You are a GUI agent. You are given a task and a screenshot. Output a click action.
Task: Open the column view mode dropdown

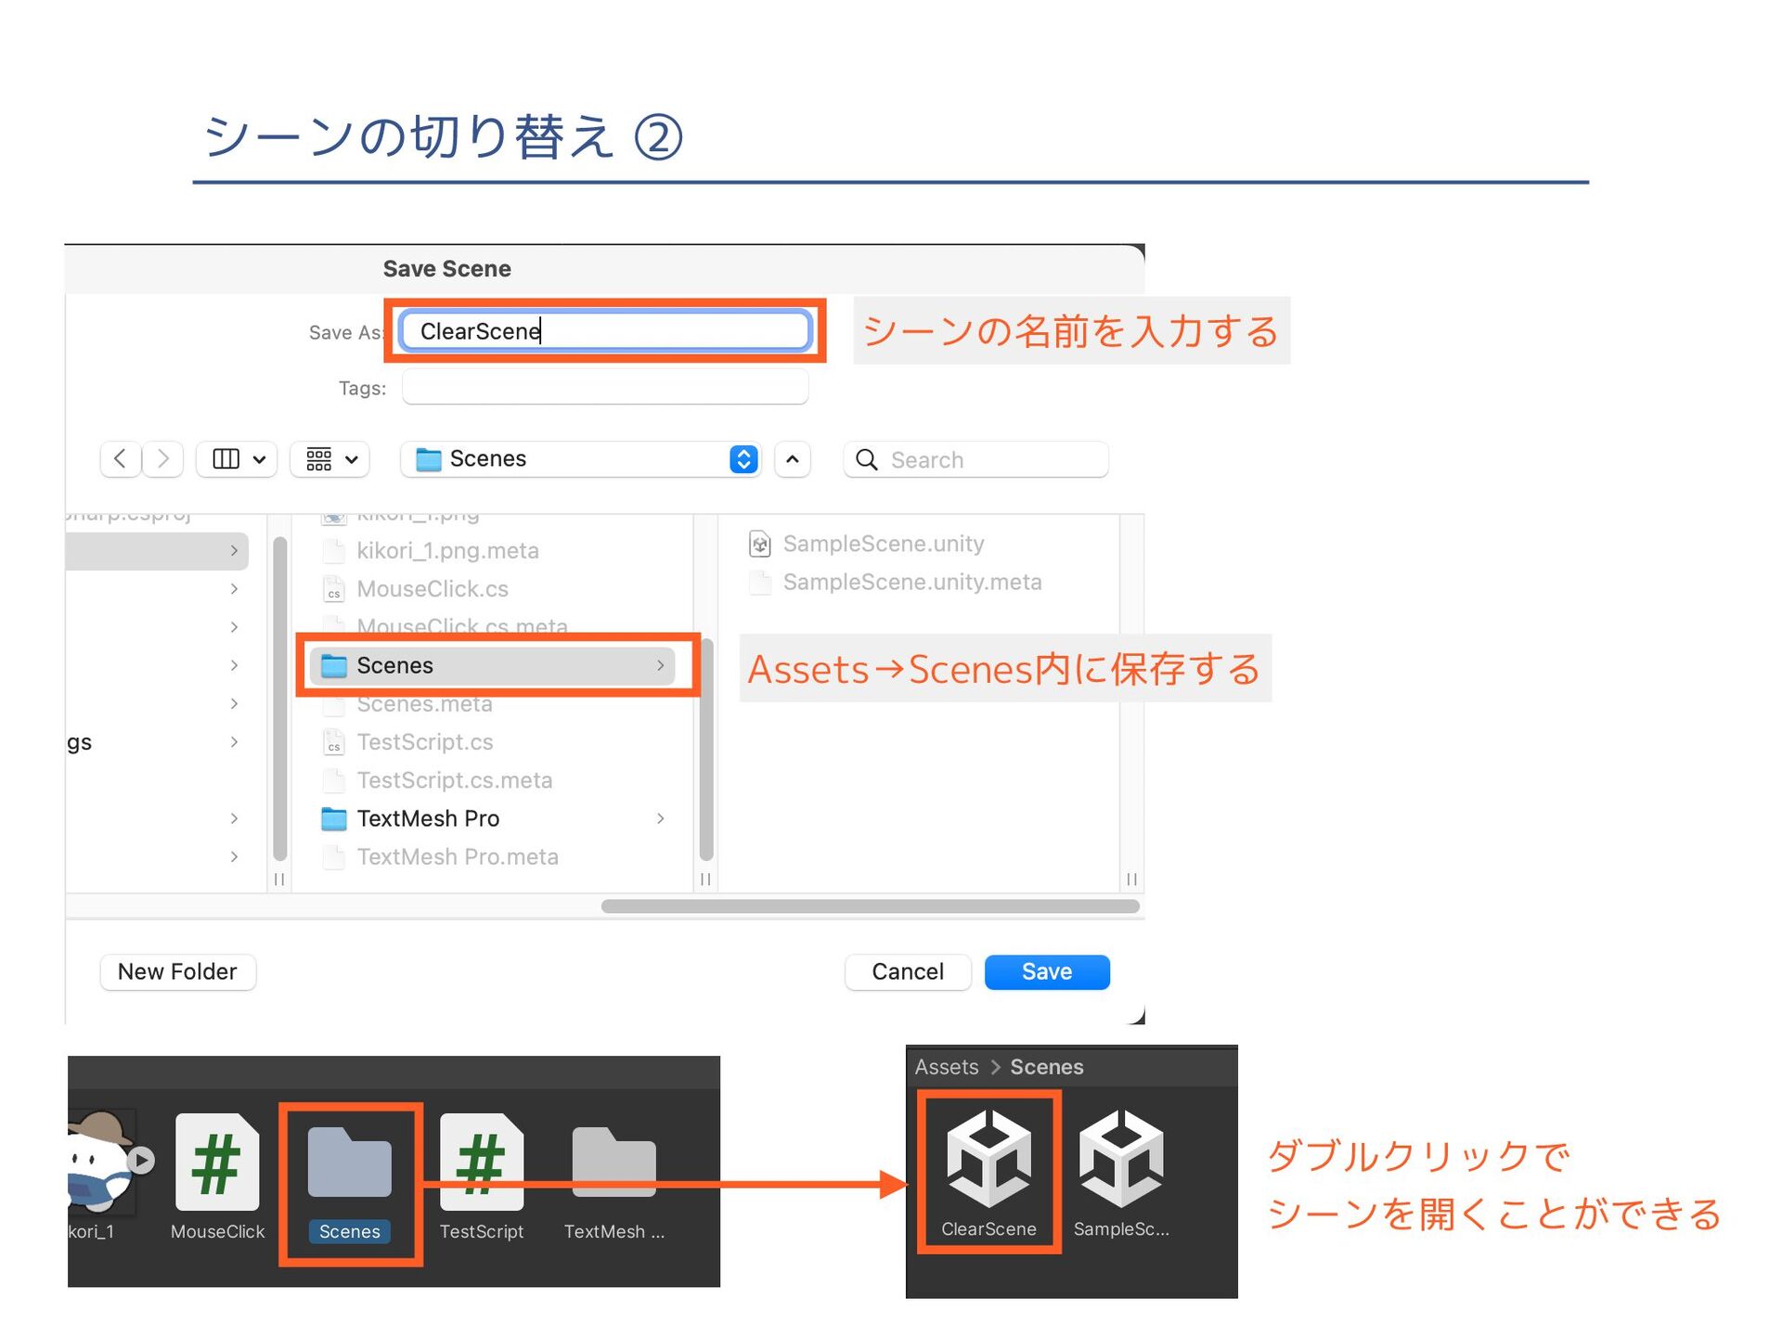(x=238, y=459)
